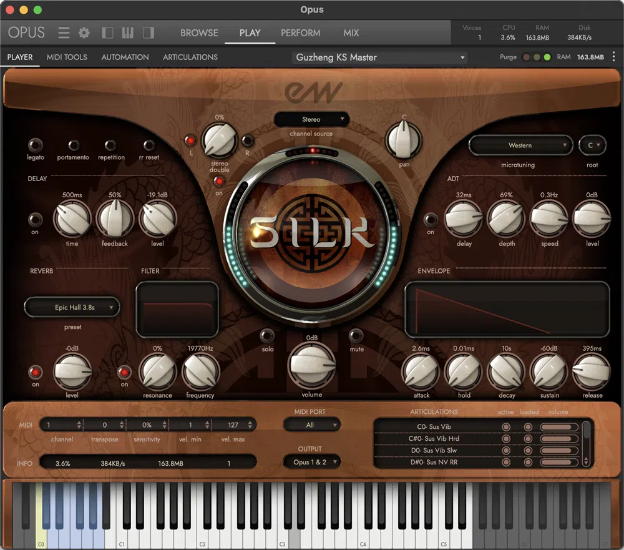Open the hamburger main menu icon
Image resolution: width=624 pixels, height=550 pixels.
(x=64, y=32)
